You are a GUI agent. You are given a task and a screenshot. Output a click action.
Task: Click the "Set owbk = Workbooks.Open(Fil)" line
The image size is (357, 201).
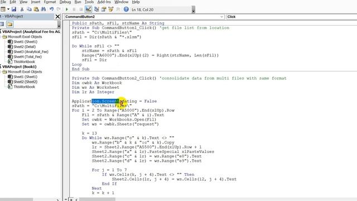119,119
